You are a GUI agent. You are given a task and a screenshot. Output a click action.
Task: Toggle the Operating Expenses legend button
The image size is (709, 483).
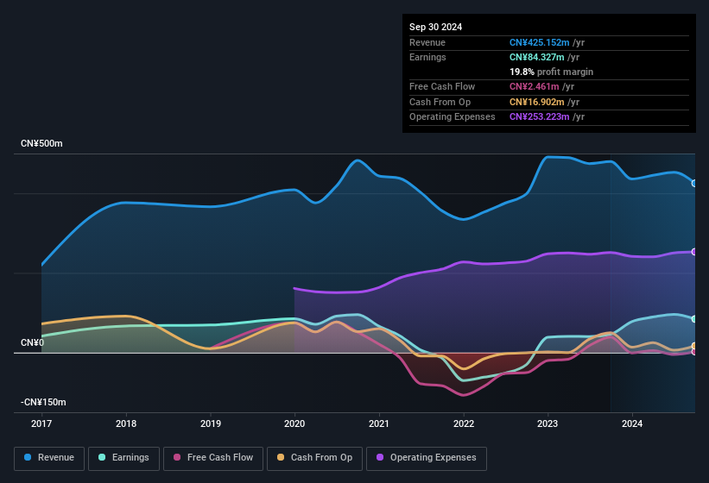(x=427, y=458)
